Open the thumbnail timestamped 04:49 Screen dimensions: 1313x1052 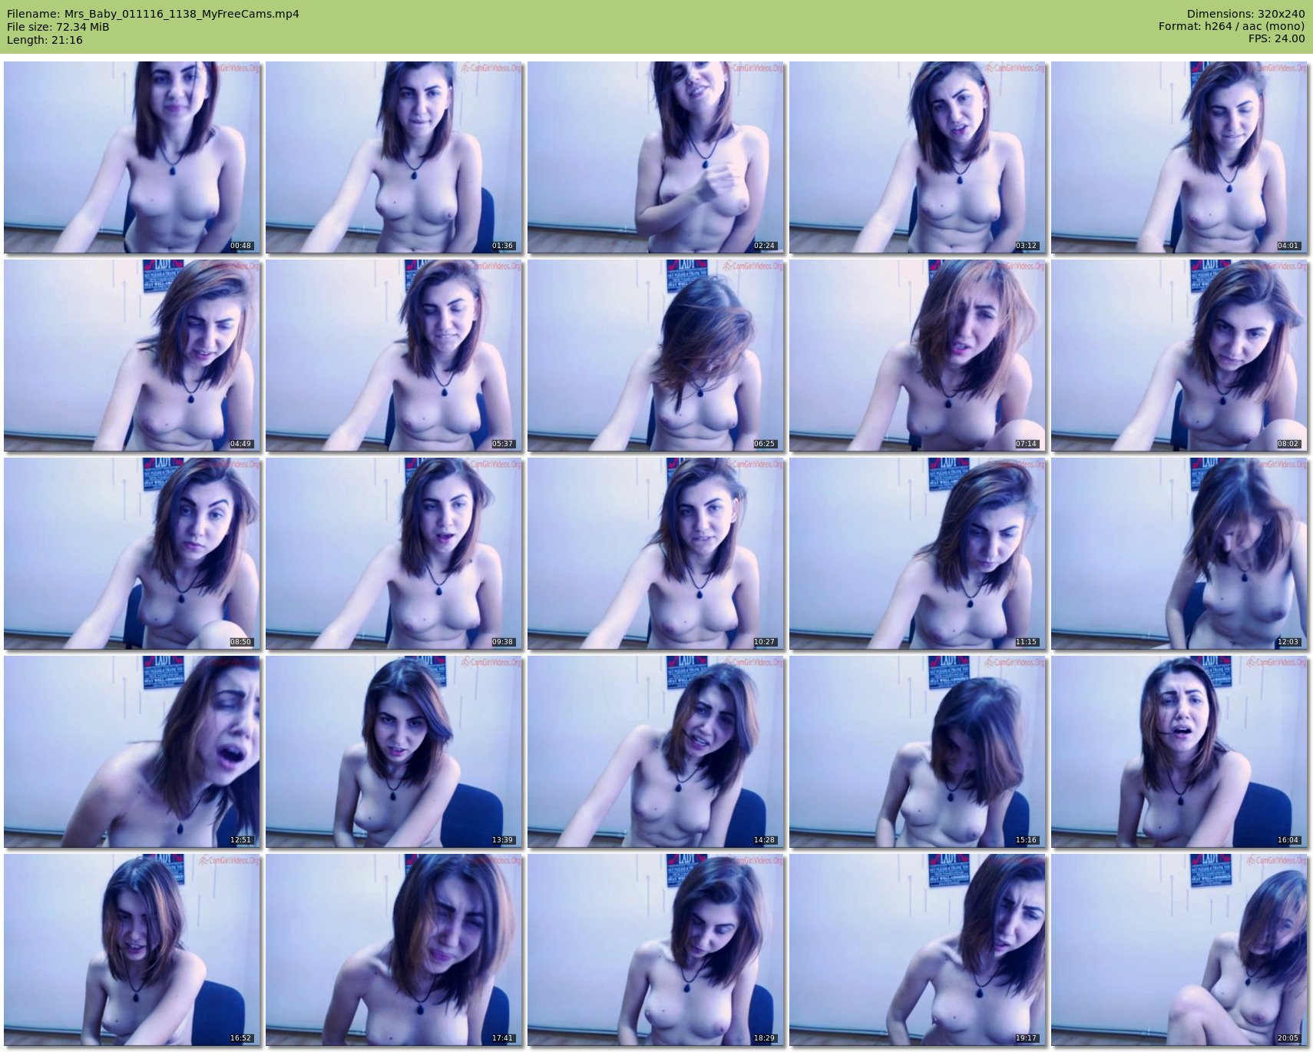(132, 356)
